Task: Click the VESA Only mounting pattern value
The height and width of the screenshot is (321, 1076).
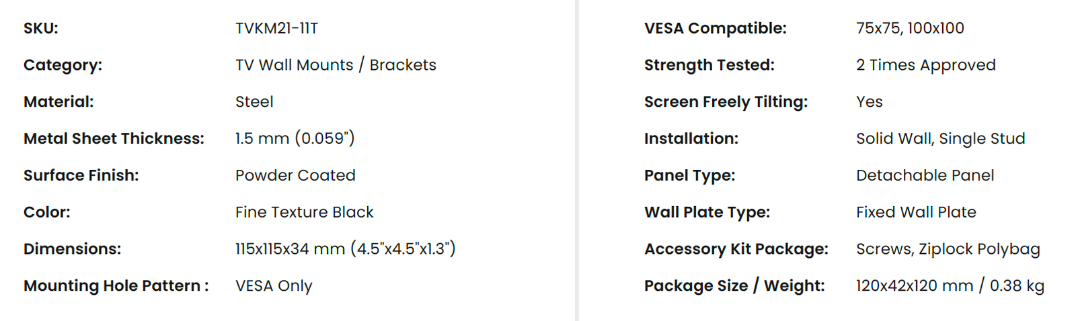Action: pyautogui.click(x=274, y=286)
